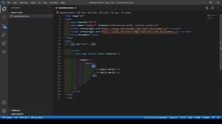Click React.Component on line 13
Viewport: 222px width, 124px height.
pyautogui.click(x=108, y=54)
